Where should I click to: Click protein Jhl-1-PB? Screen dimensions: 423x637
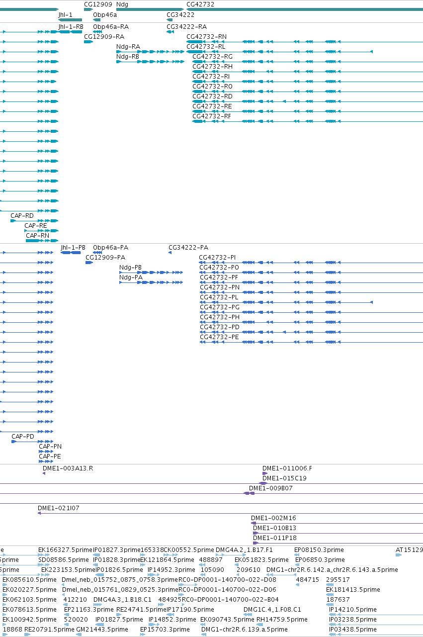73,247
